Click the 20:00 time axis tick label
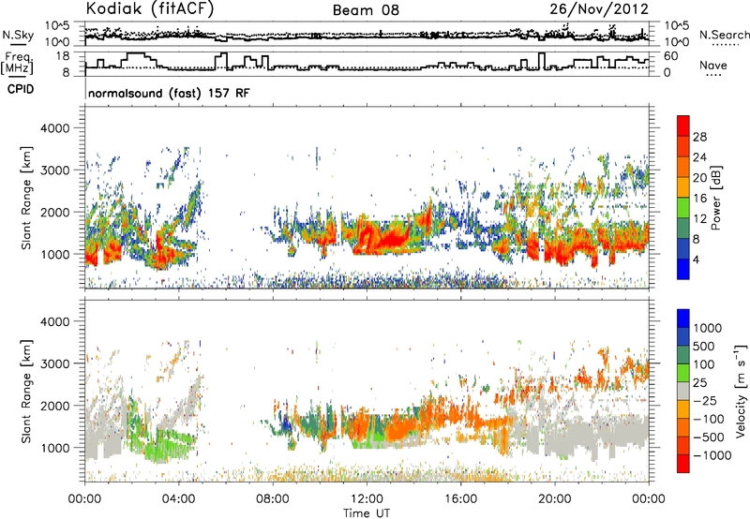This screenshot has height=519, width=750. click(554, 499)
